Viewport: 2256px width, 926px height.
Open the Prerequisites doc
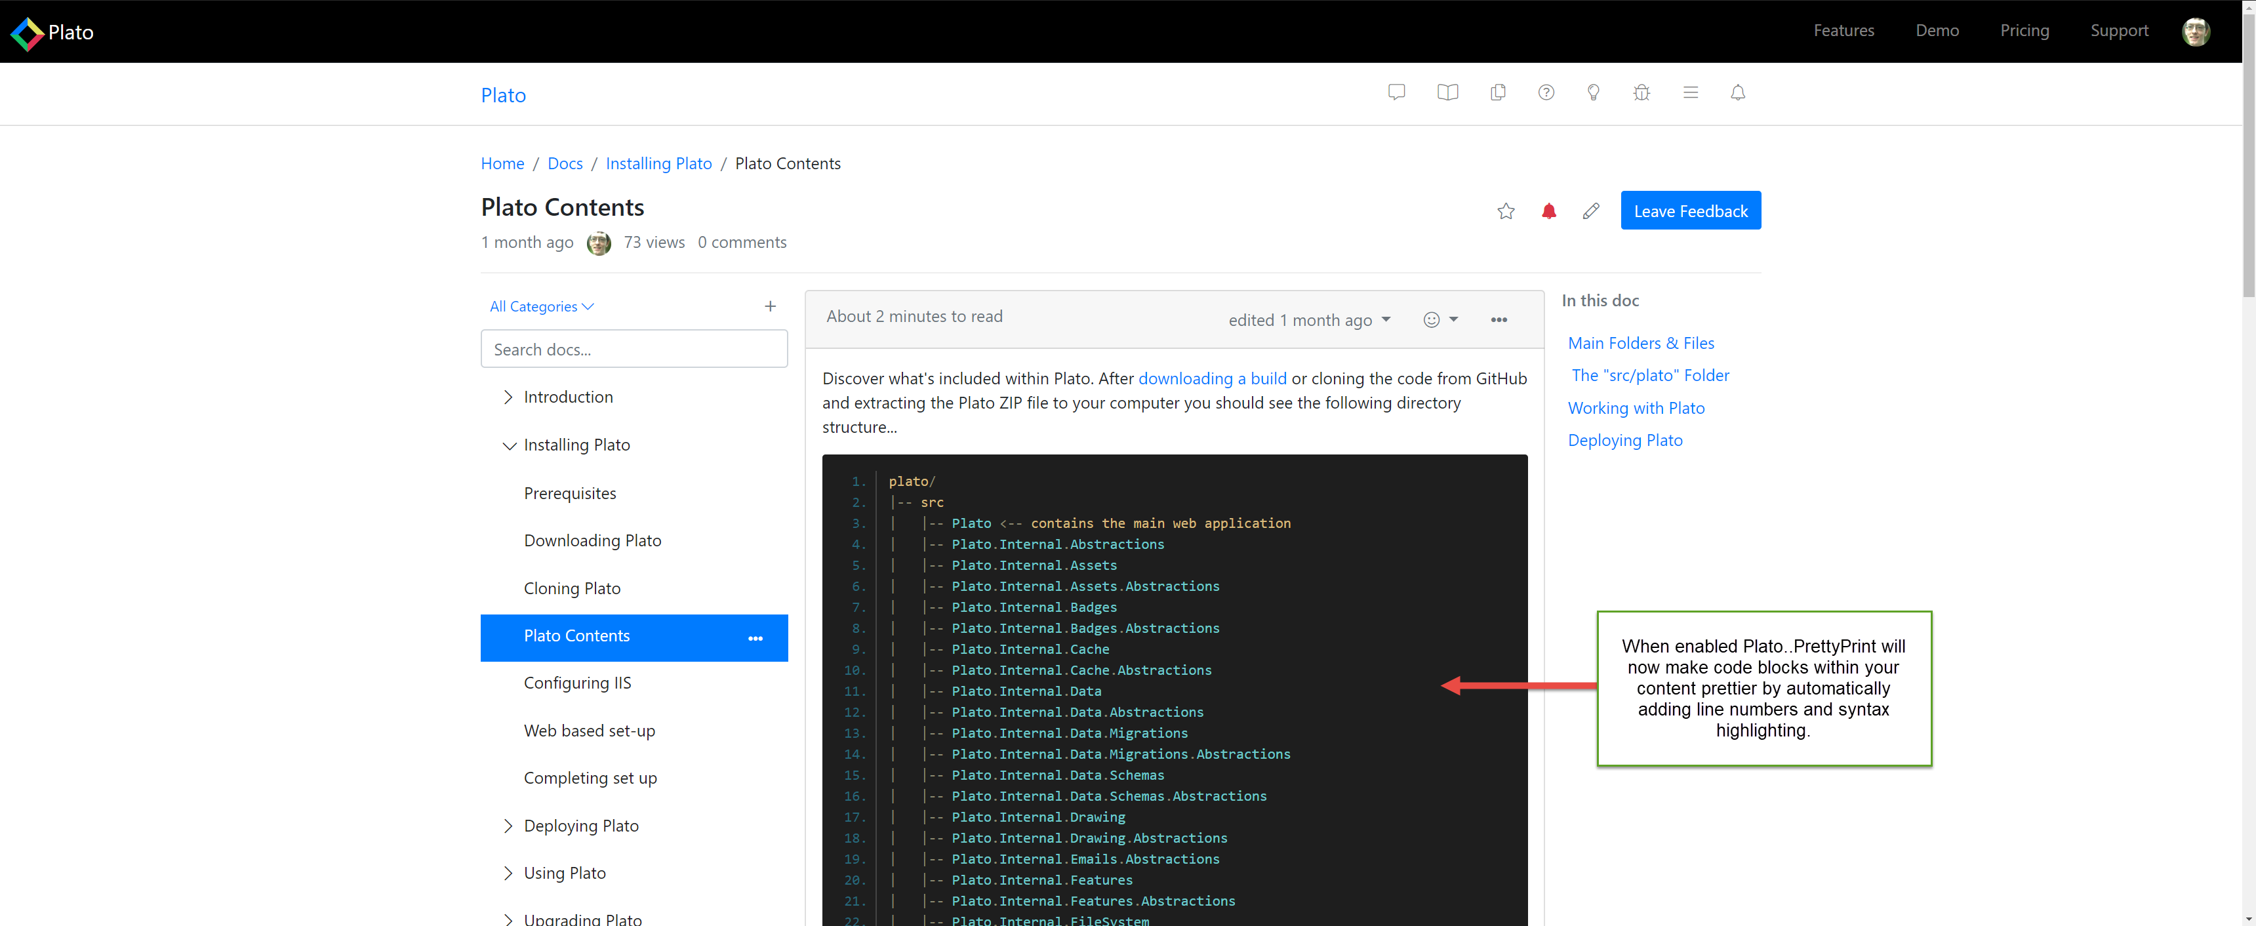(570, 493)
